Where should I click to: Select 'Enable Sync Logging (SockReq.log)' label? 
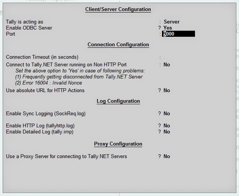tap(46, 114)
